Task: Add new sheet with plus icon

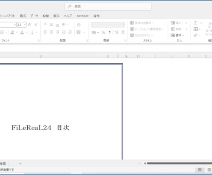Action: [x=20, y=163]
